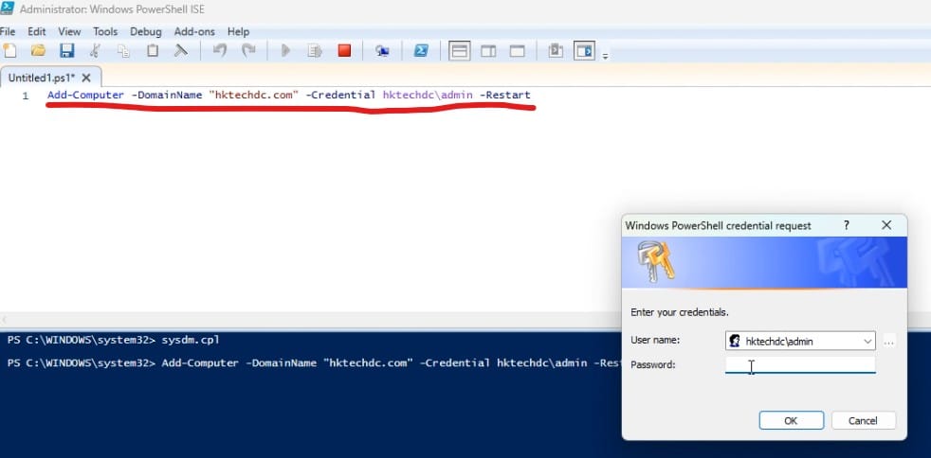
Task: Browse for users with the ellipsis button
Action: [x=889, y=342]
